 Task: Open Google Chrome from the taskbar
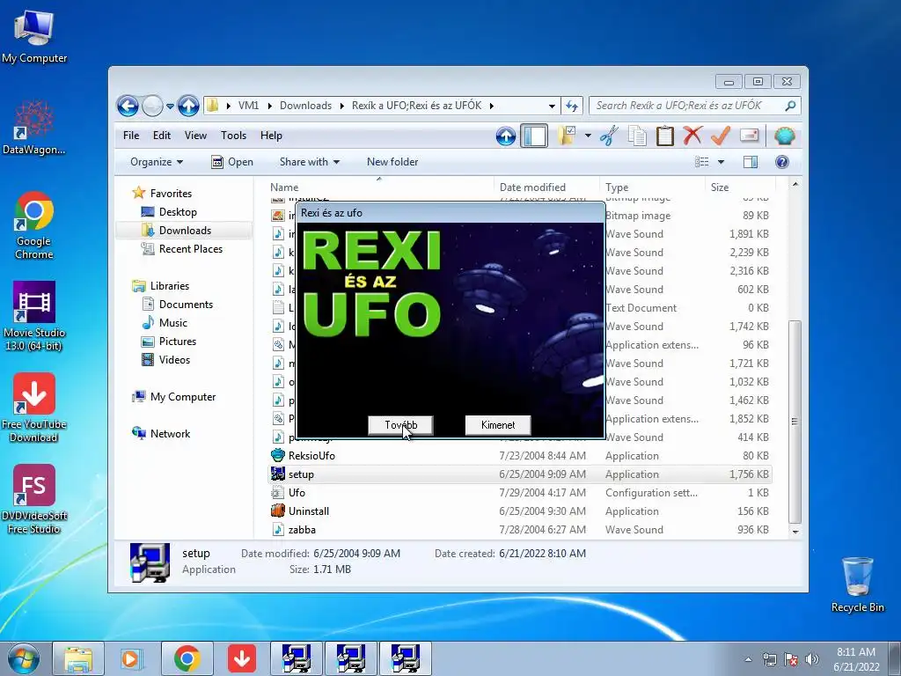click(187, 658)
